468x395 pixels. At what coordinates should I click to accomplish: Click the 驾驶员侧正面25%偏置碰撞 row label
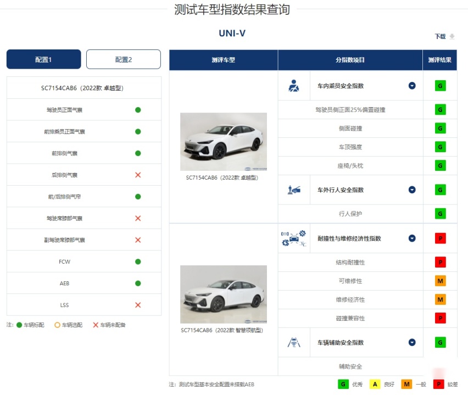click(x=350, y=110)
